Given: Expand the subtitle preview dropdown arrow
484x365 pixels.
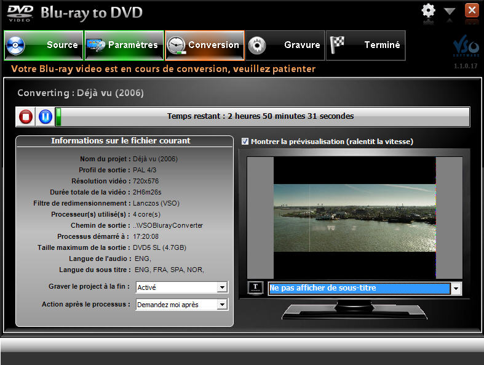Looking at the screenshot, I should tap(456, 289).
